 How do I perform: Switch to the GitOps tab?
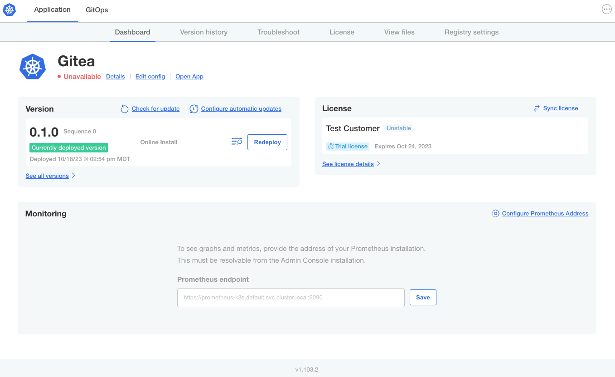pyautogui.click(x=97, y=10)
